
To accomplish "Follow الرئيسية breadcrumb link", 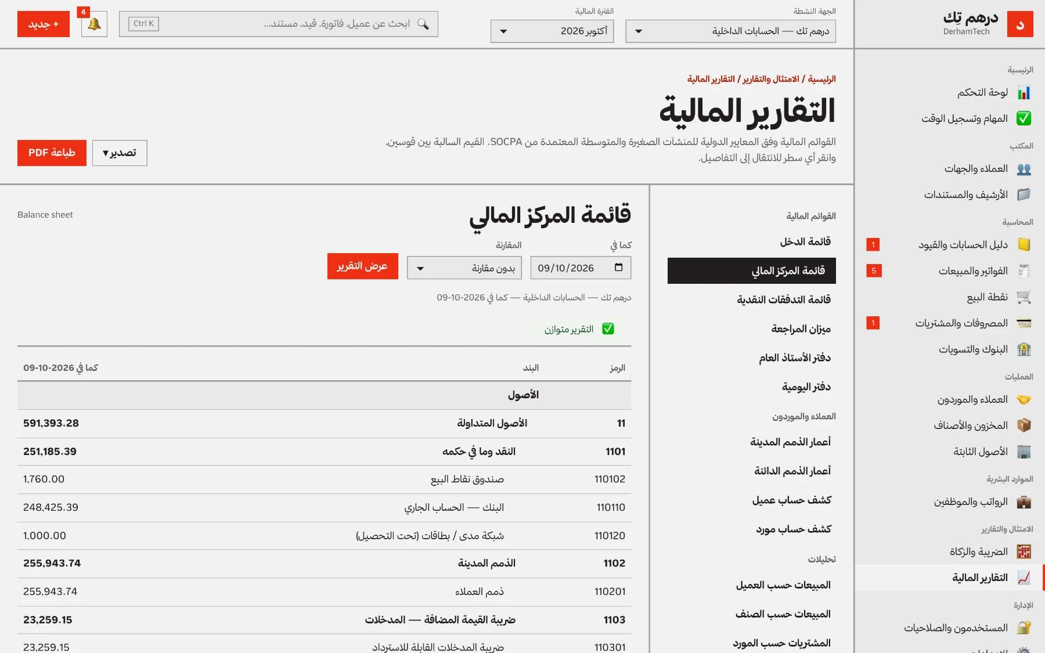I will coord(822,79).
